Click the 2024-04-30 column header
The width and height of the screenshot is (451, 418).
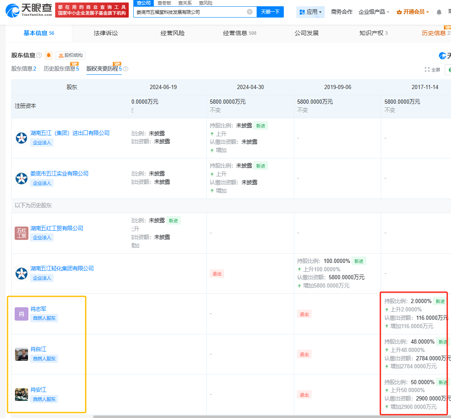250,87
